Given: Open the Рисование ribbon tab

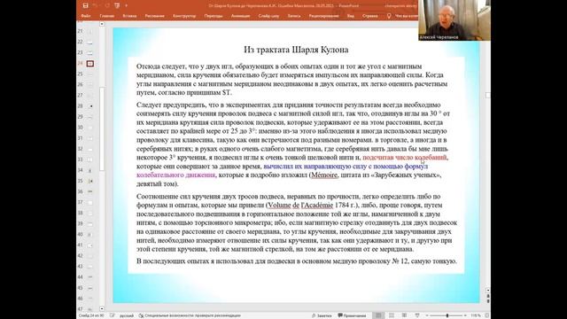Looking at the screenshot, I should [154, 16].
